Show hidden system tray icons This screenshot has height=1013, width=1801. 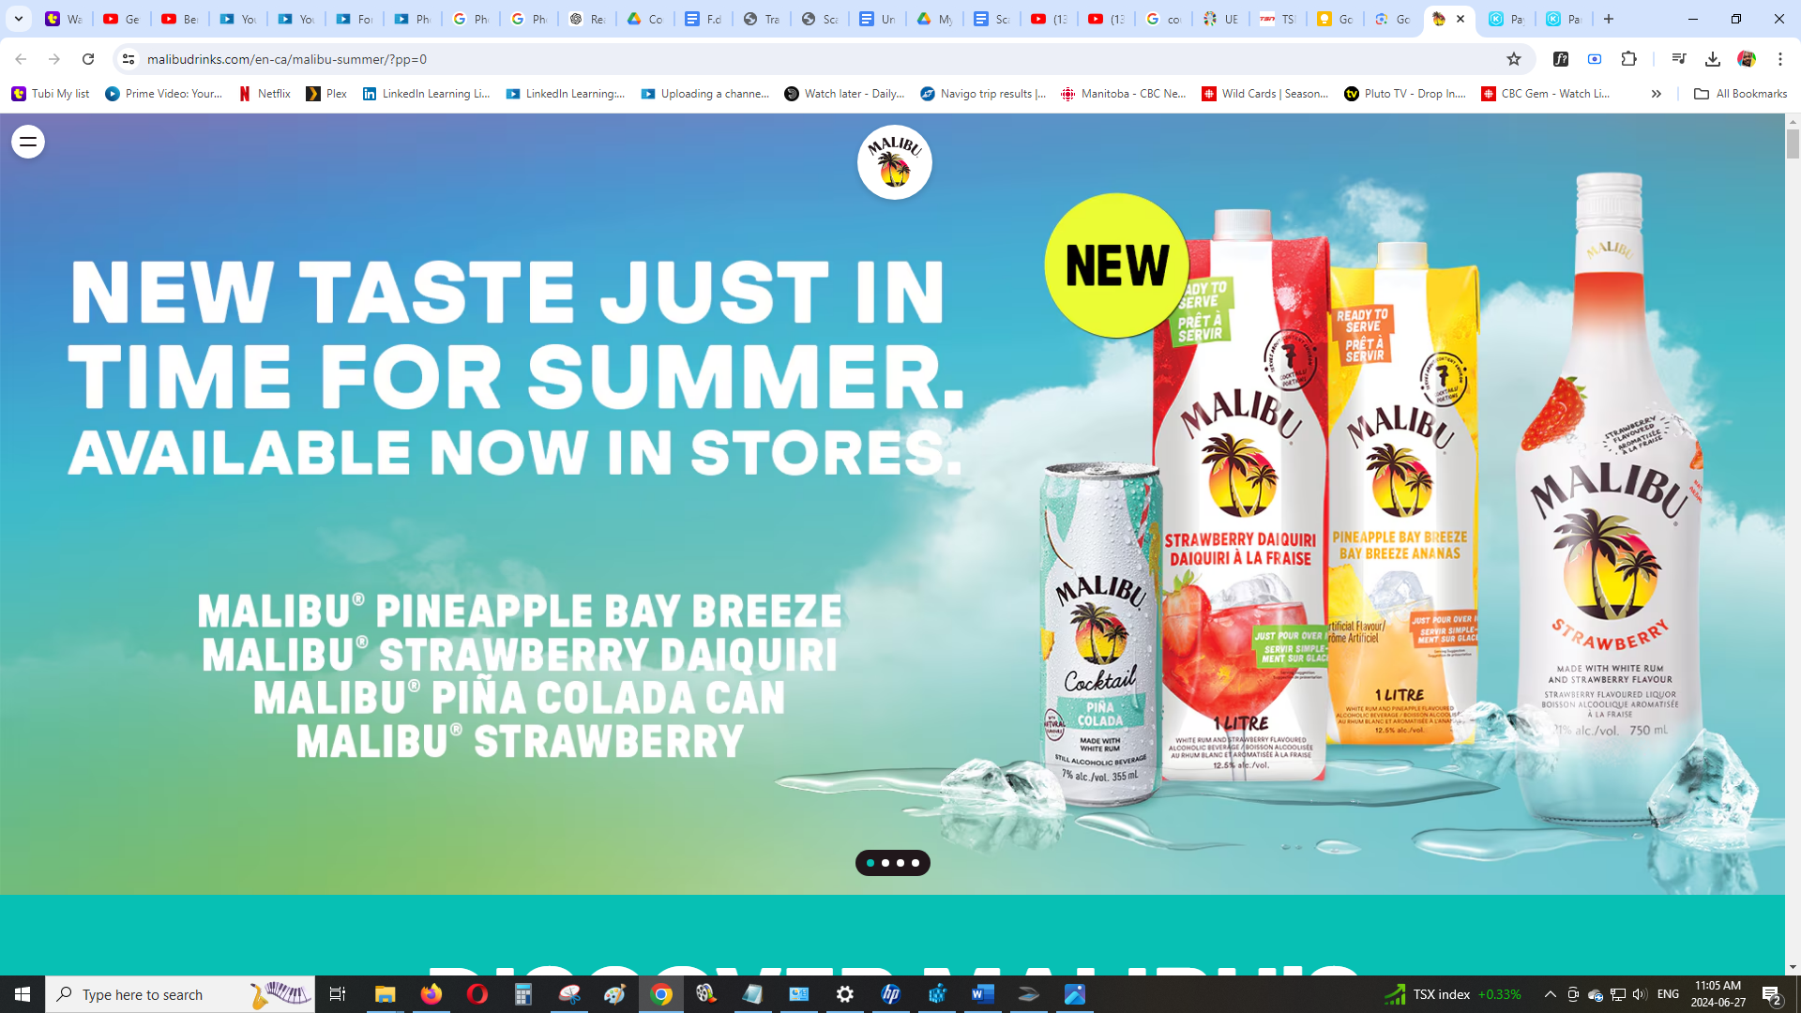pos(1550,994)
